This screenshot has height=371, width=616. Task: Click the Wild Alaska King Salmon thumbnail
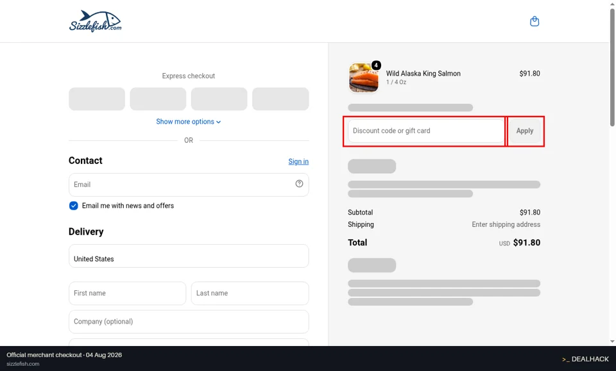[x=364, y=78]
